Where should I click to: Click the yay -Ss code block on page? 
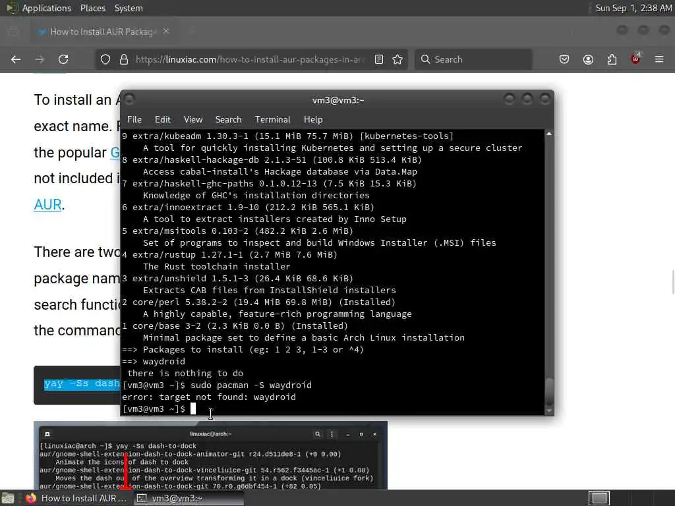point(78,385)
